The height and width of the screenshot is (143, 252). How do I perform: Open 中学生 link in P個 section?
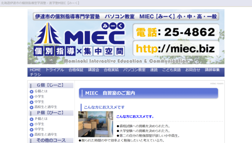pyautogui.click(x=39, y=129)
